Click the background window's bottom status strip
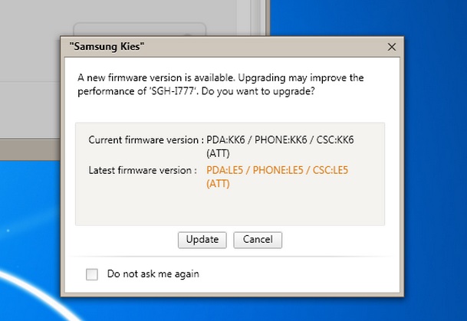 click(x=30, y=149)
